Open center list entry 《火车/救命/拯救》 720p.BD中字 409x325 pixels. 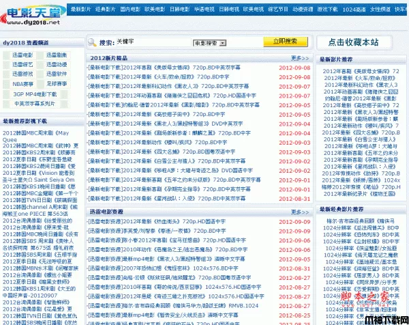pyautogui.click(x=158, y=76)
